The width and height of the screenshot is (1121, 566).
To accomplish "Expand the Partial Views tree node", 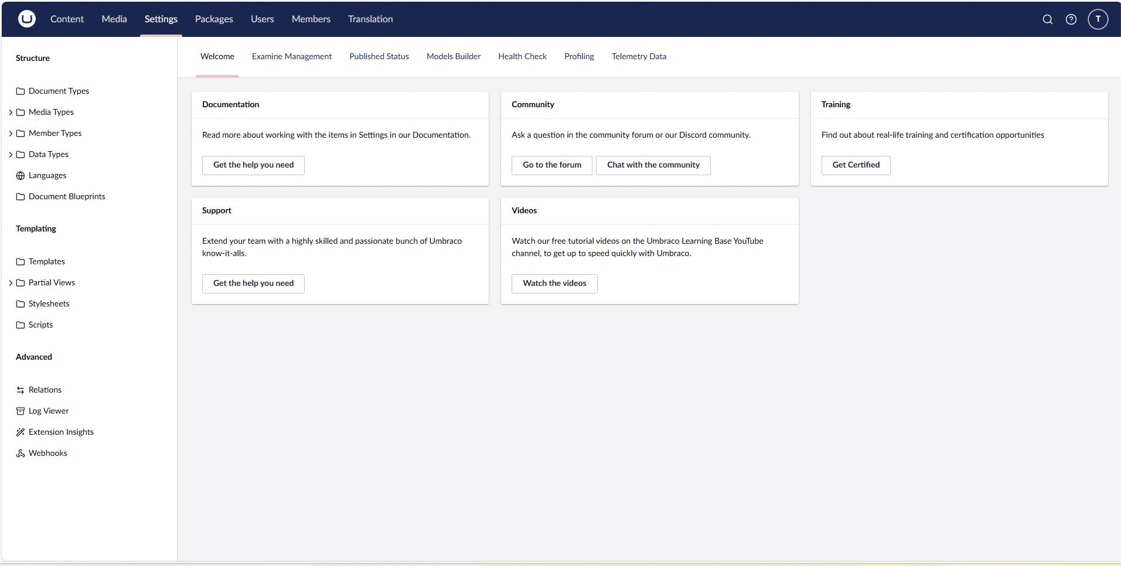I will pyautogui.click(x=10, y=282).
